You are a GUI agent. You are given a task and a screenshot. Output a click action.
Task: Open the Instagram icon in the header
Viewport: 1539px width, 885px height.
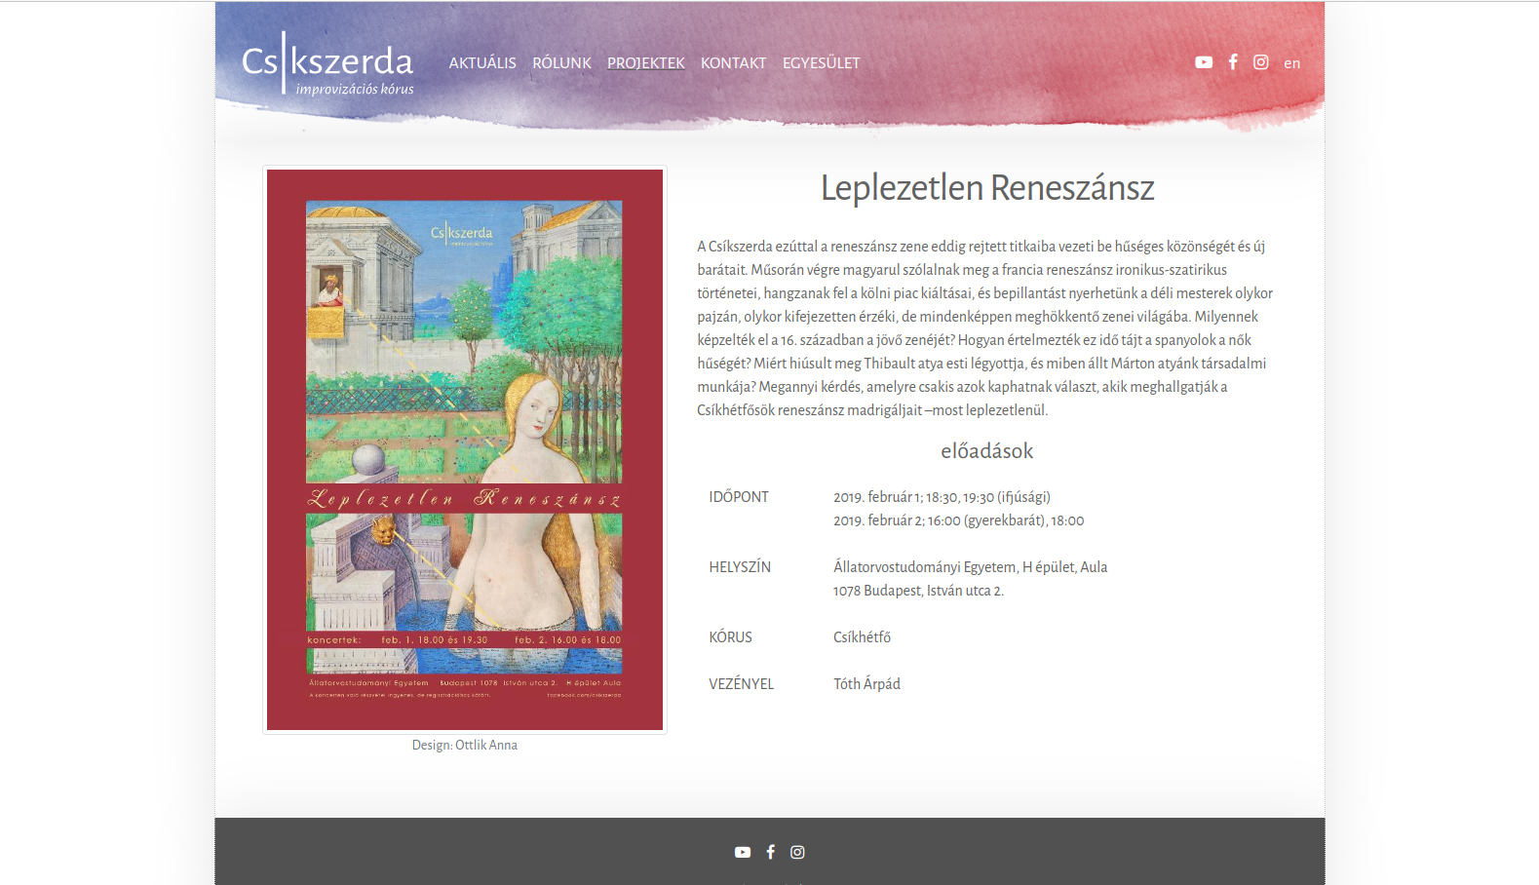point(1261,62)
